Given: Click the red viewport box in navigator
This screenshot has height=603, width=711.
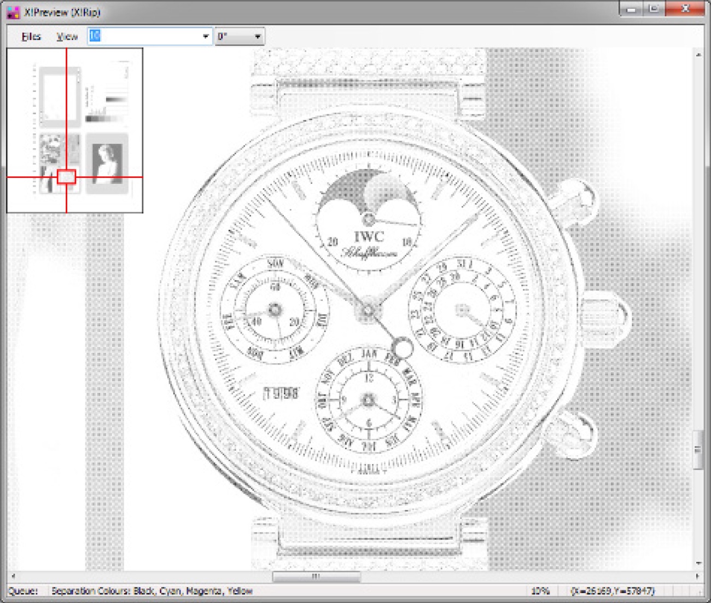Looking at the screenshot, I should point(66,177).
